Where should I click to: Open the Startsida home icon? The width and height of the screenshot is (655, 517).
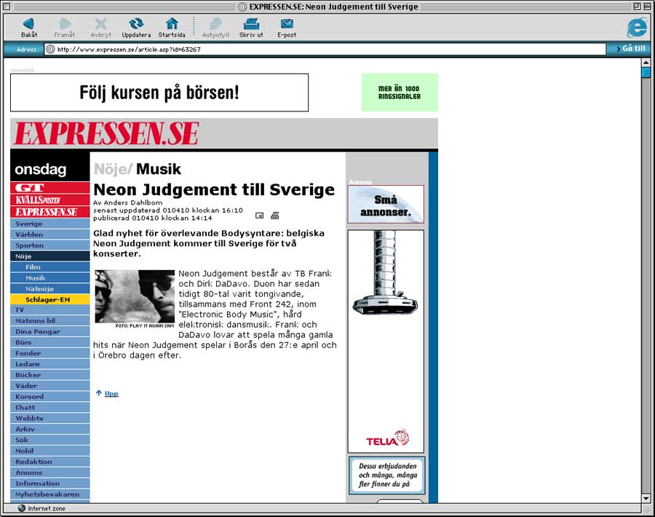pyautogui.click(x=172, y=28)
